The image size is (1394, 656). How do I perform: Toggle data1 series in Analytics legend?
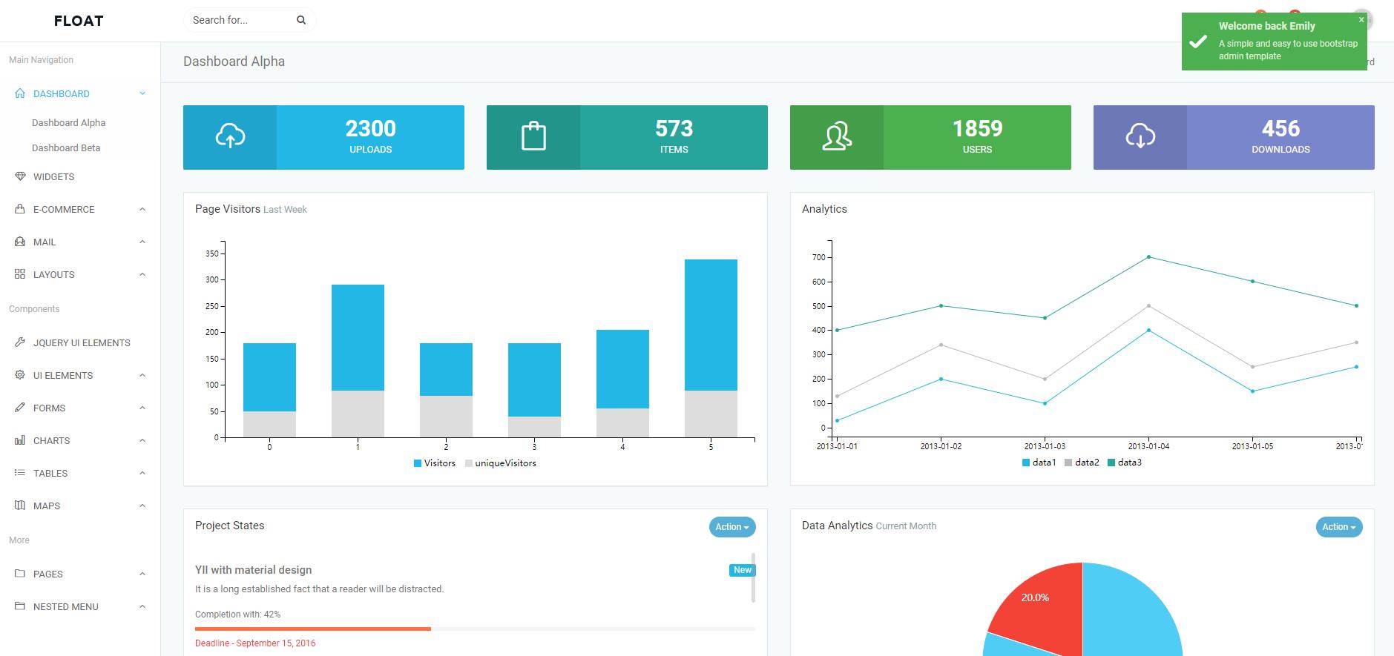[1039, 463]
